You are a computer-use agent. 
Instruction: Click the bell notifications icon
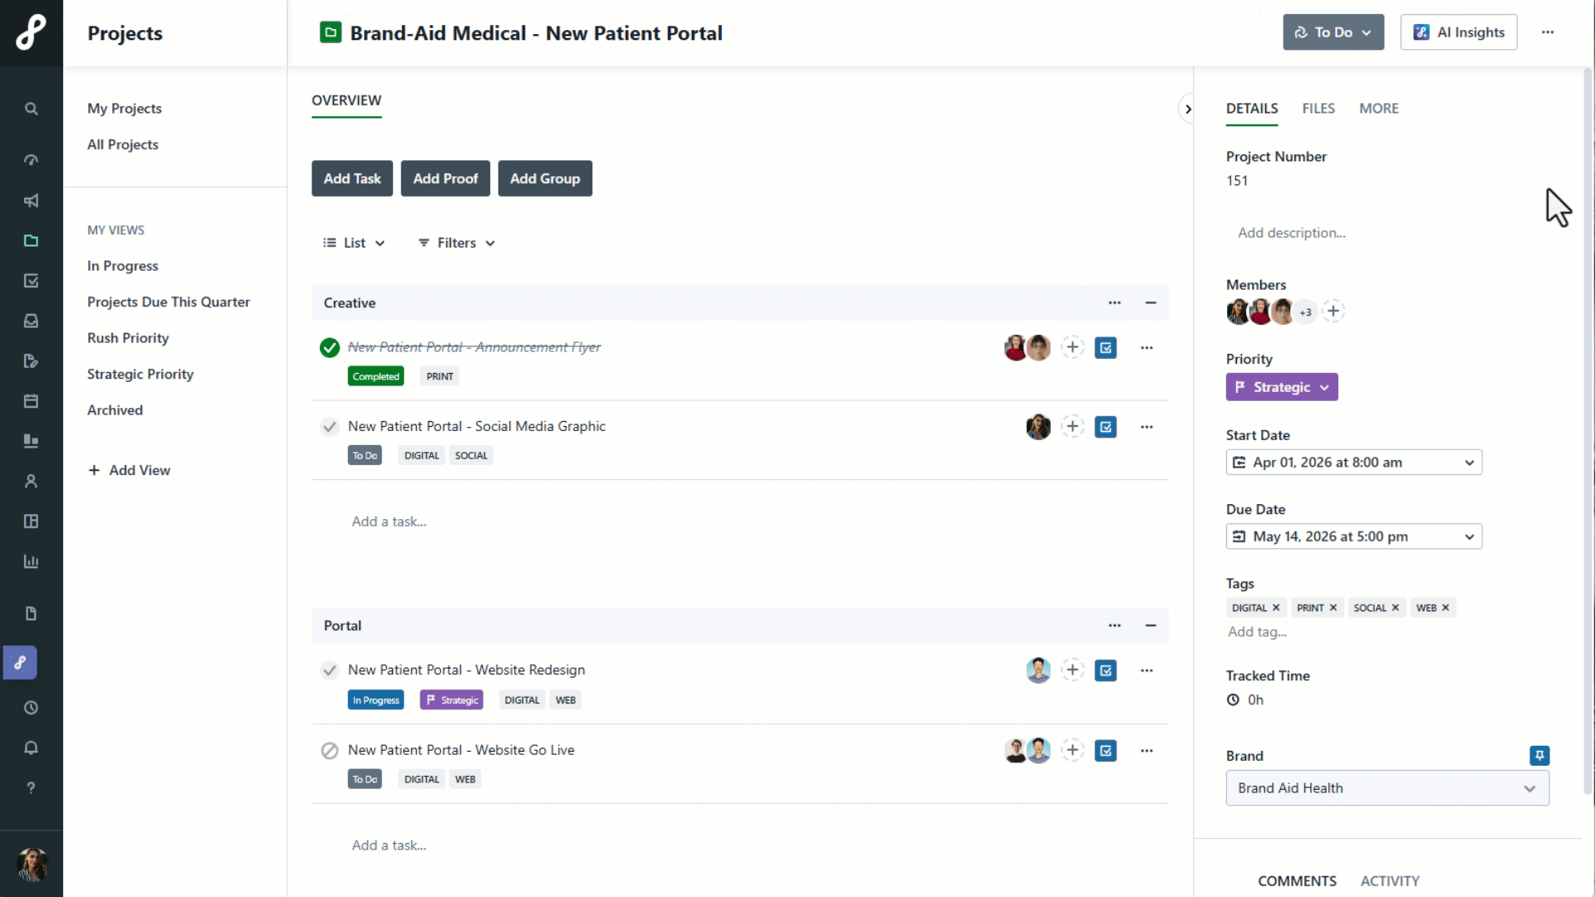pyautogui.click(x=31, y=747)
